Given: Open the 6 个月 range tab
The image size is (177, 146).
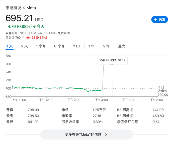Looking at the screenshot, I should [x=59, y=46].
